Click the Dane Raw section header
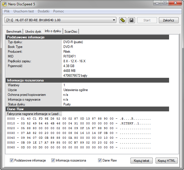Screen dimensions: 184x170 [87, 109]
